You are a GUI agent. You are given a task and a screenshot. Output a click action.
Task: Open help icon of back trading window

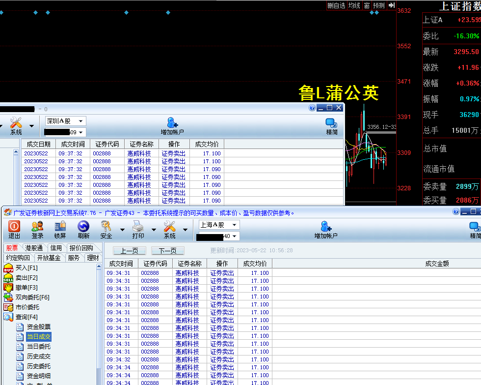(312, 108)
